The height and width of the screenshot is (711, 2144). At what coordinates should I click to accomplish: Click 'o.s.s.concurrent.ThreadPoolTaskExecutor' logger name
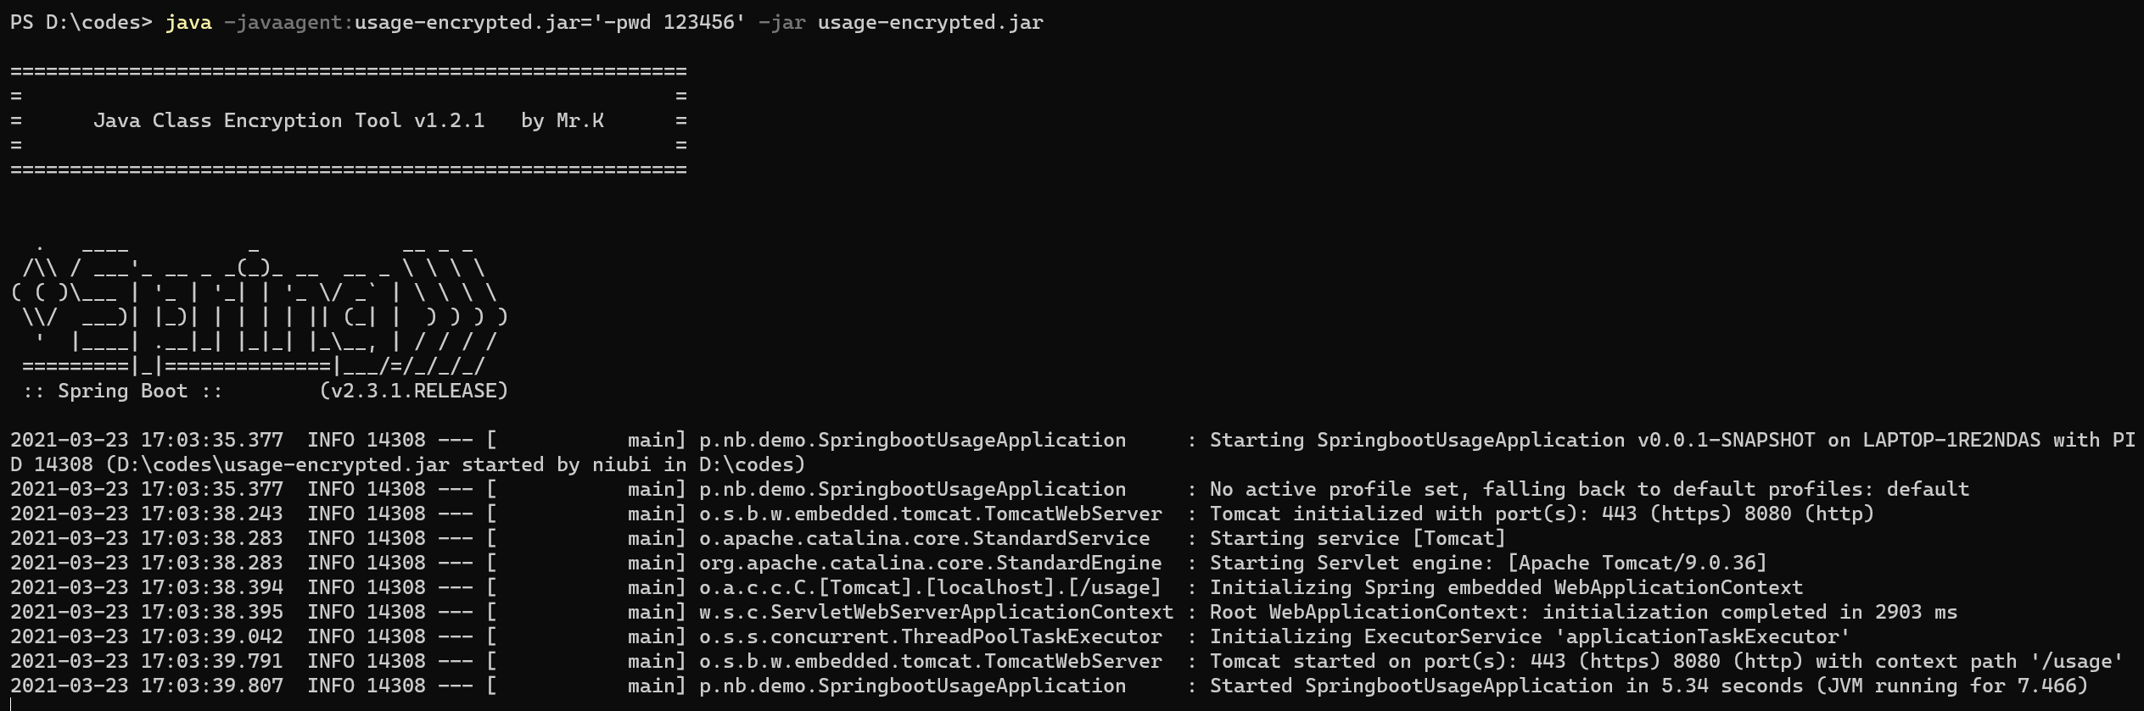click(931, 637)
